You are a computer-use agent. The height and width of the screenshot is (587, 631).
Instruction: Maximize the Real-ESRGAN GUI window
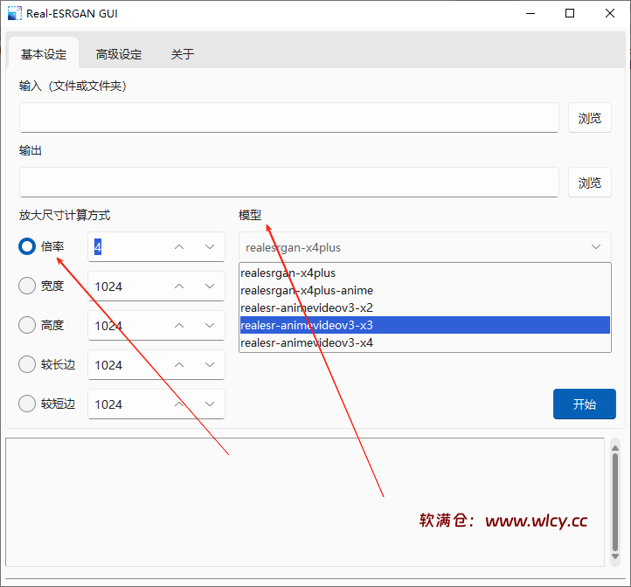(x=570, y=13)
